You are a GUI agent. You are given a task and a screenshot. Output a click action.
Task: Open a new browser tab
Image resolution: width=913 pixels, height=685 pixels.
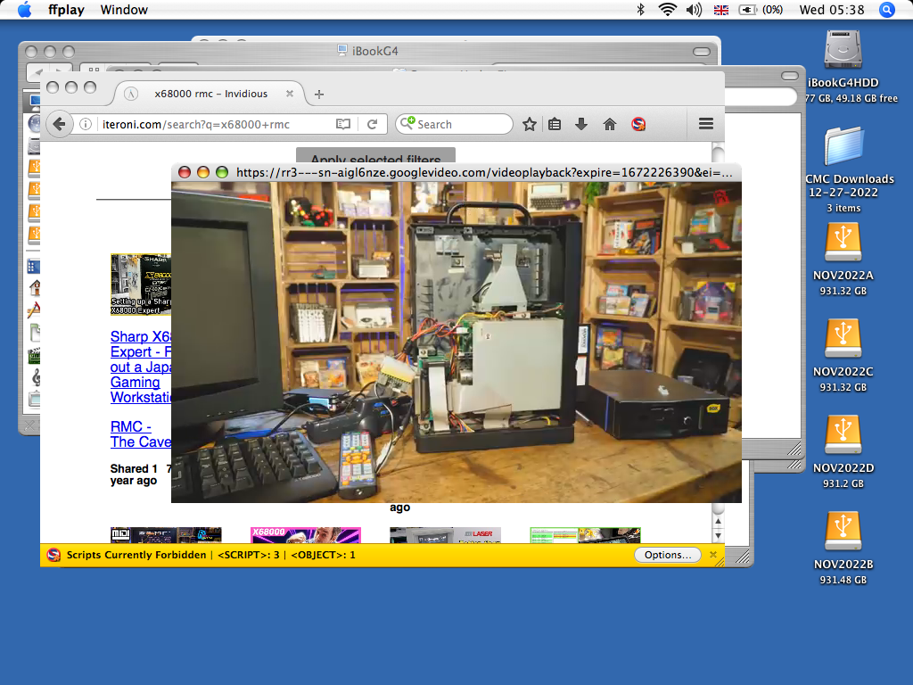tap(319, 94)
